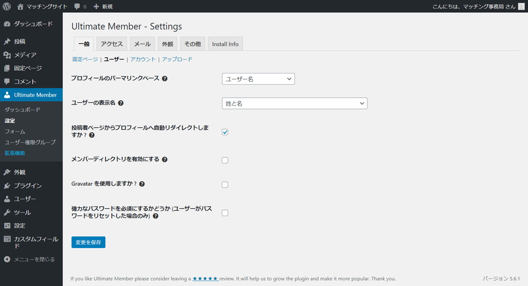Image resolution: width=528 pixels, height=286 pixels.
Task: Click the カスタムフィールド grid icon
Action: click(7, 239)
